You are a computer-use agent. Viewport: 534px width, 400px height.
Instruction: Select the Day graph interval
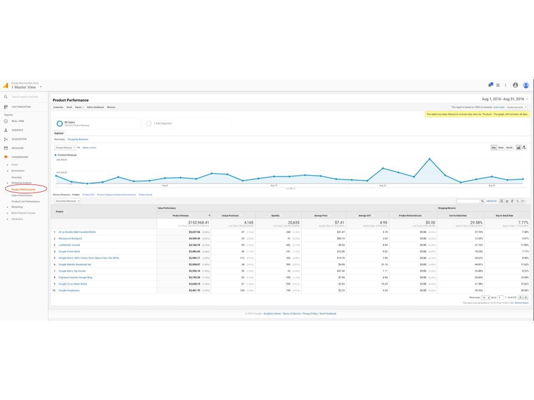[494, 147]
